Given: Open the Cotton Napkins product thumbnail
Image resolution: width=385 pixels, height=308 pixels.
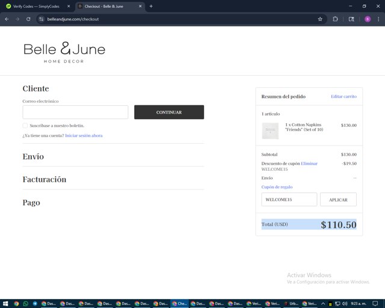Looking at the screenshot, I should pos(270,131).
